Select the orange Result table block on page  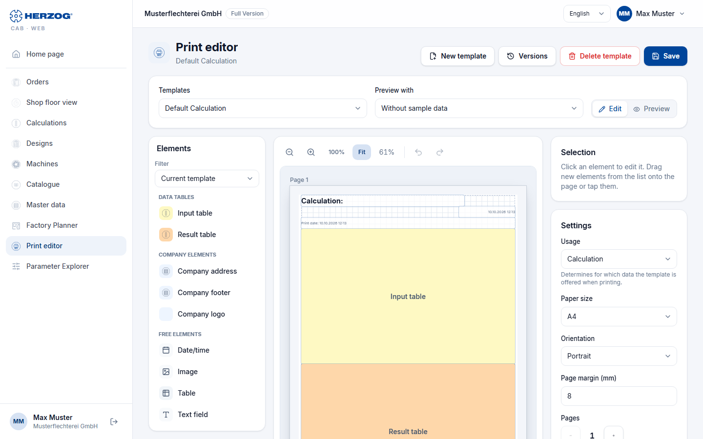(408, 401)
